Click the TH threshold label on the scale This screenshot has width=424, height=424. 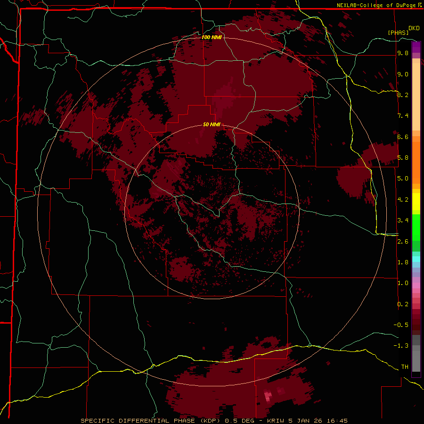click(x=405, y=367)
